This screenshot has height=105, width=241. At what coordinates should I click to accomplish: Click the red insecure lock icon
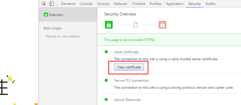pyautogui.click(x=163, y=25)
